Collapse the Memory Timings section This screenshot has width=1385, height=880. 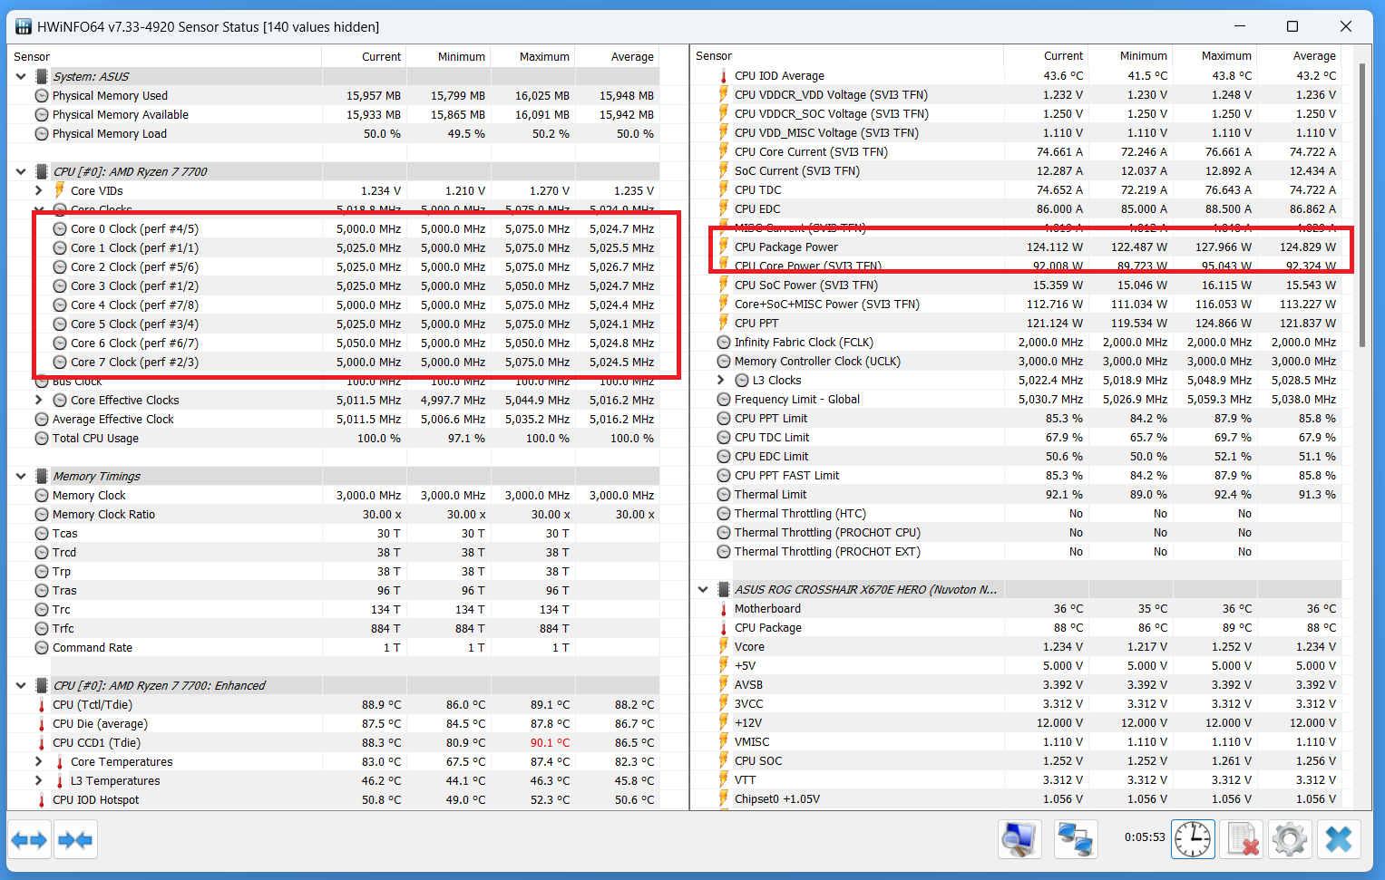coord(21,477)
